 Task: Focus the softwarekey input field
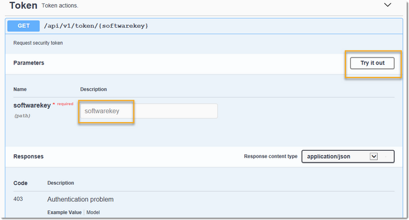click(149, 111)
